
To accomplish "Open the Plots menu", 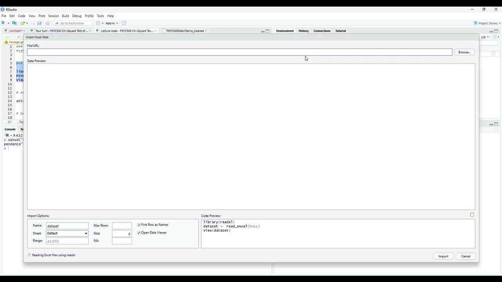I will coord(42,16).
